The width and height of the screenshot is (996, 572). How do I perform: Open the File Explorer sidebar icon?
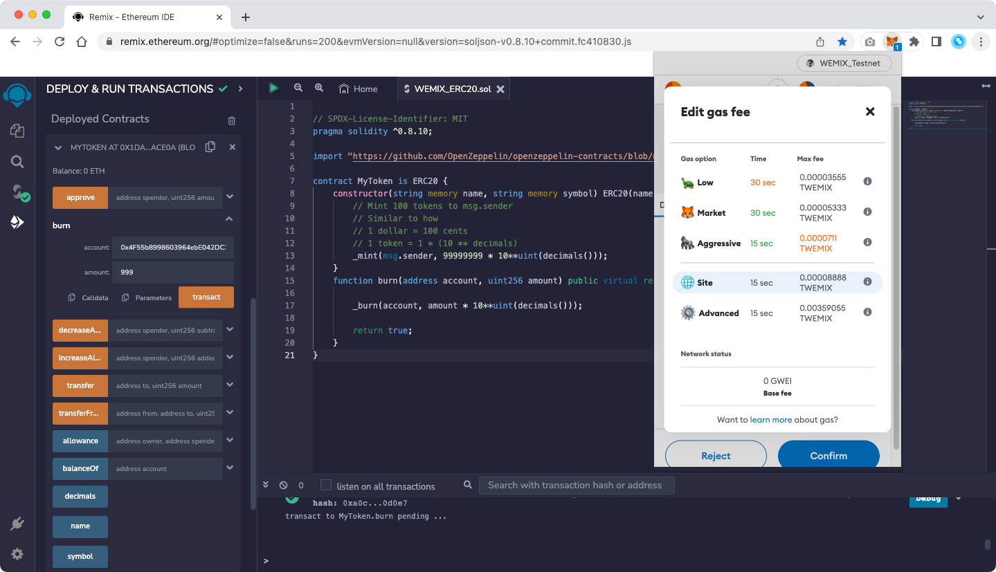coord(17,131)
